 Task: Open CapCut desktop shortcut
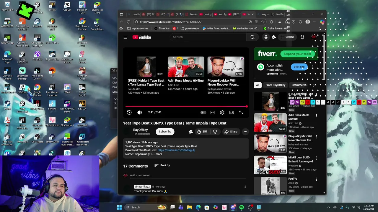click(67, 6)
